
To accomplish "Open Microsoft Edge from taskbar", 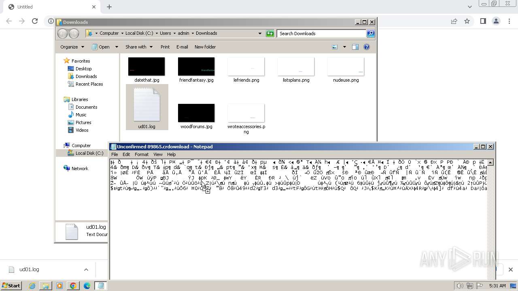I will pyautogui.click(x=87, y=286).
